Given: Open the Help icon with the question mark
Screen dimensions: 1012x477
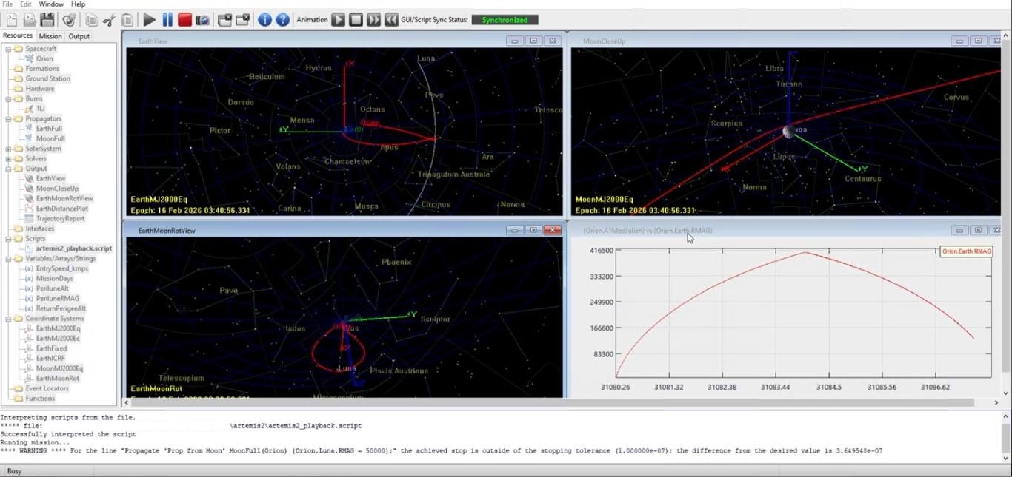Looking at the screenshot, I should tap(282, 19).
